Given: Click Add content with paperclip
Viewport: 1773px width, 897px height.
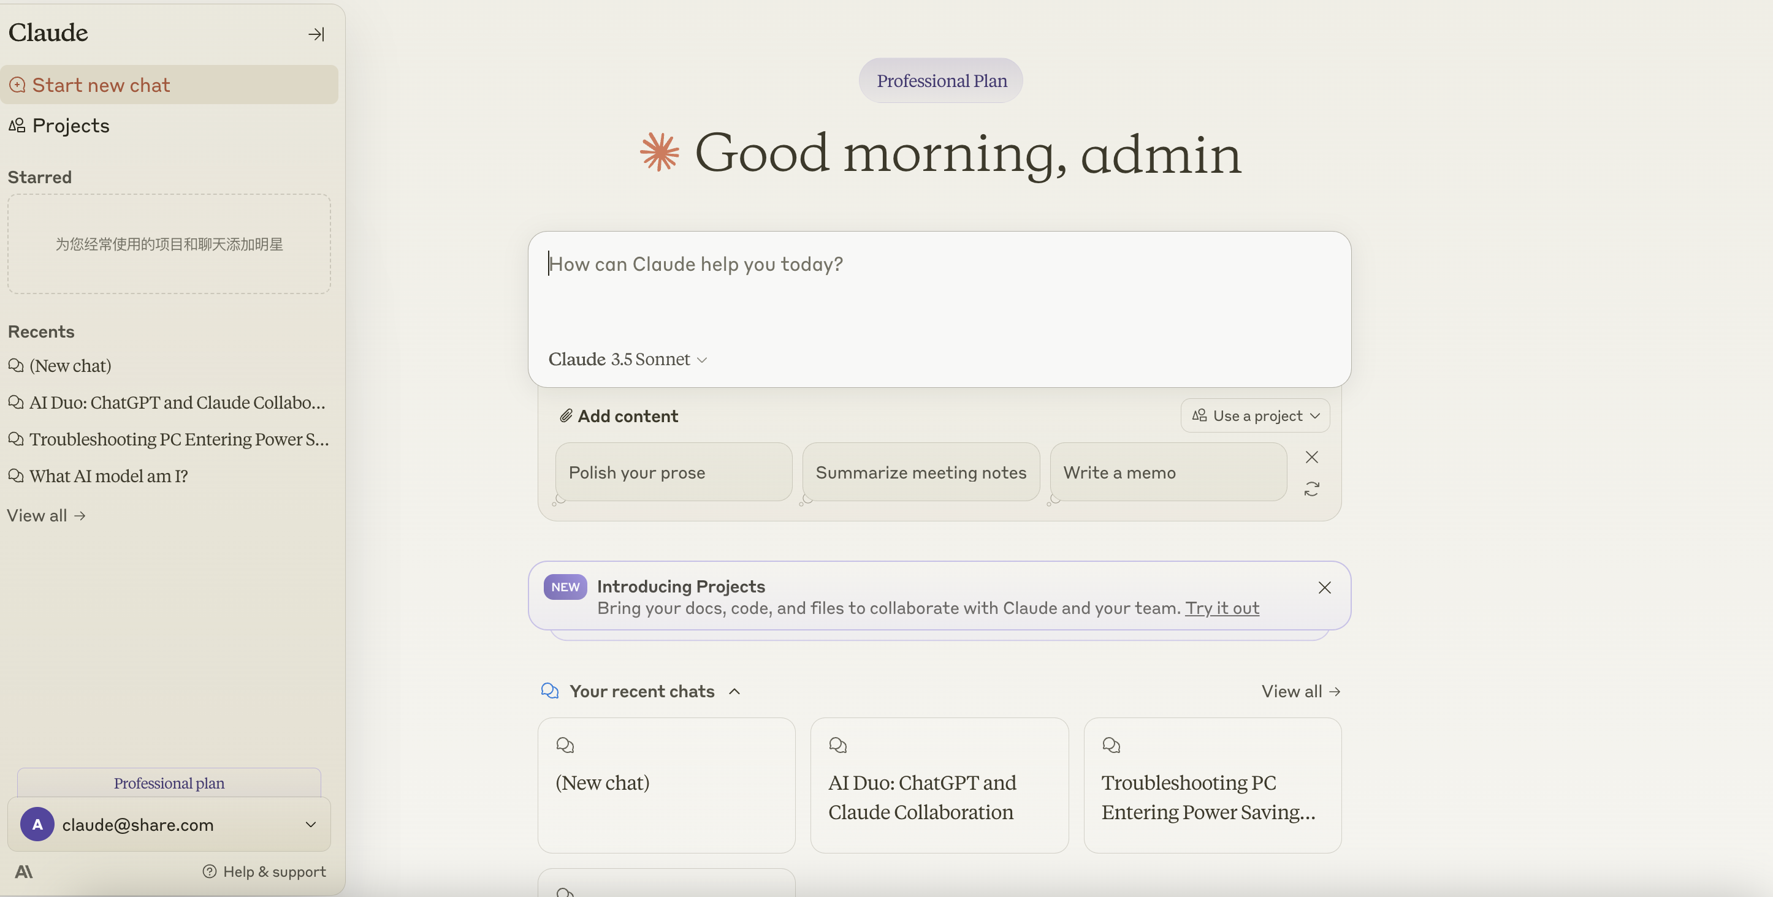Looking at the screenshot, I should click(618, 416).
